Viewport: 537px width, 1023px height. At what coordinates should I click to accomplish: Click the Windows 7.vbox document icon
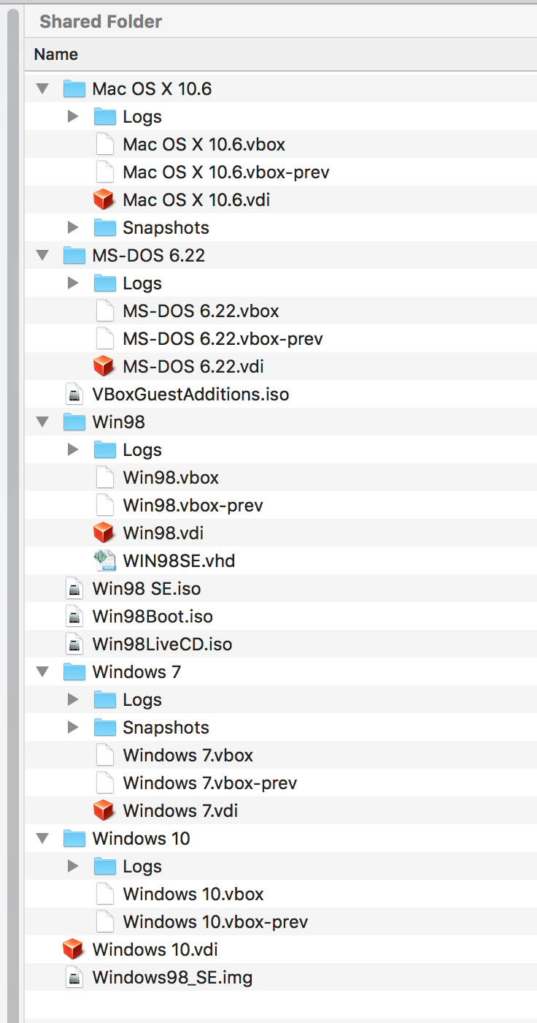pyautogui.click(x=105, y=755)
